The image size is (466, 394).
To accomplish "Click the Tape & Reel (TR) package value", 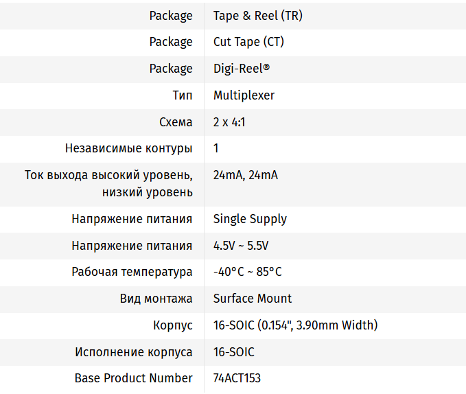I will pos(257,16).
